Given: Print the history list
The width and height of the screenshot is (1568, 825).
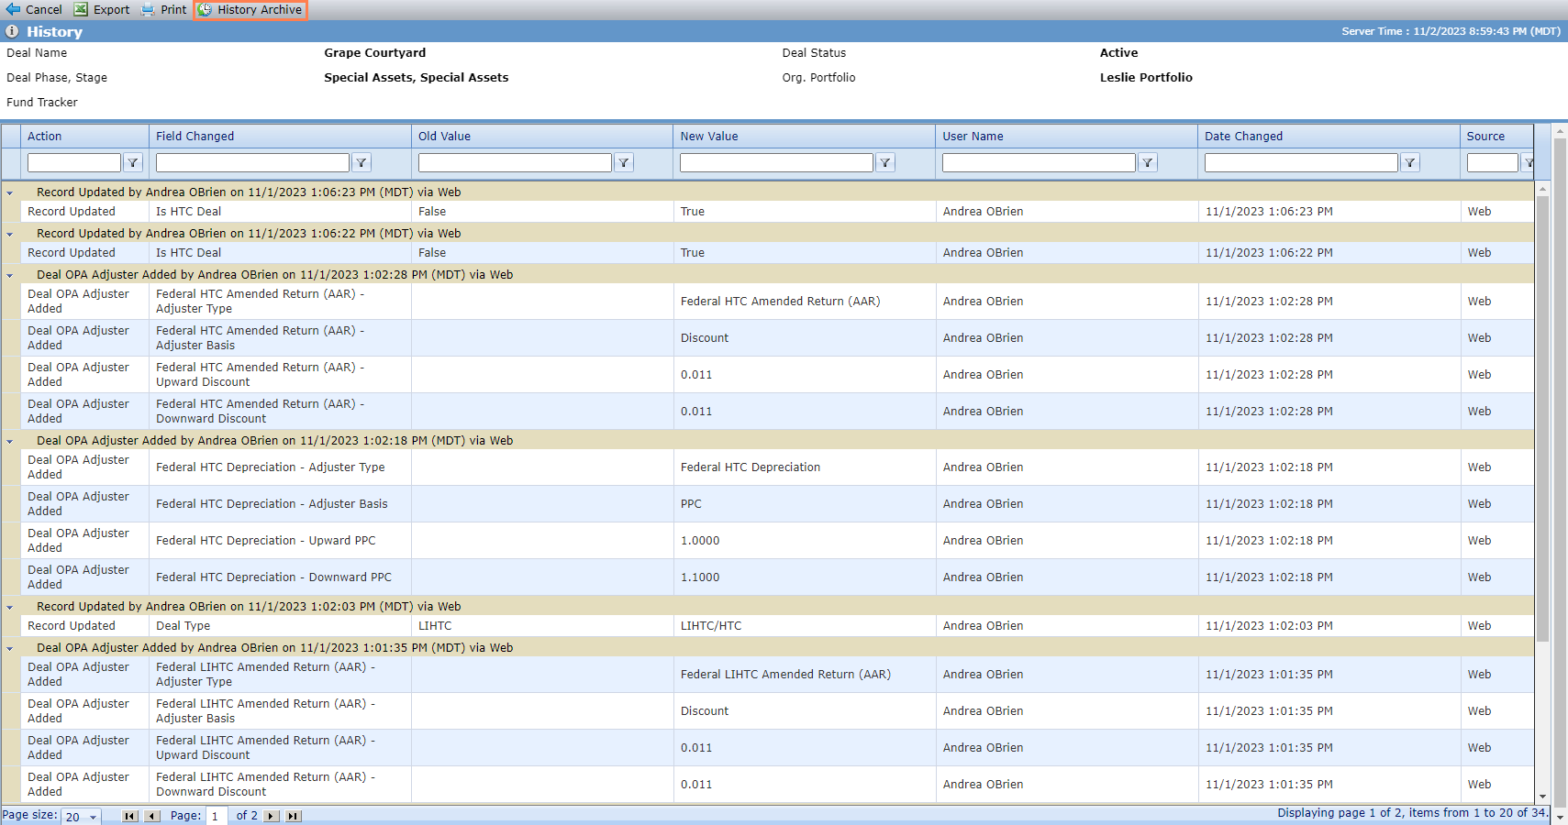Looking at the screenshot, I should [164, 10].
